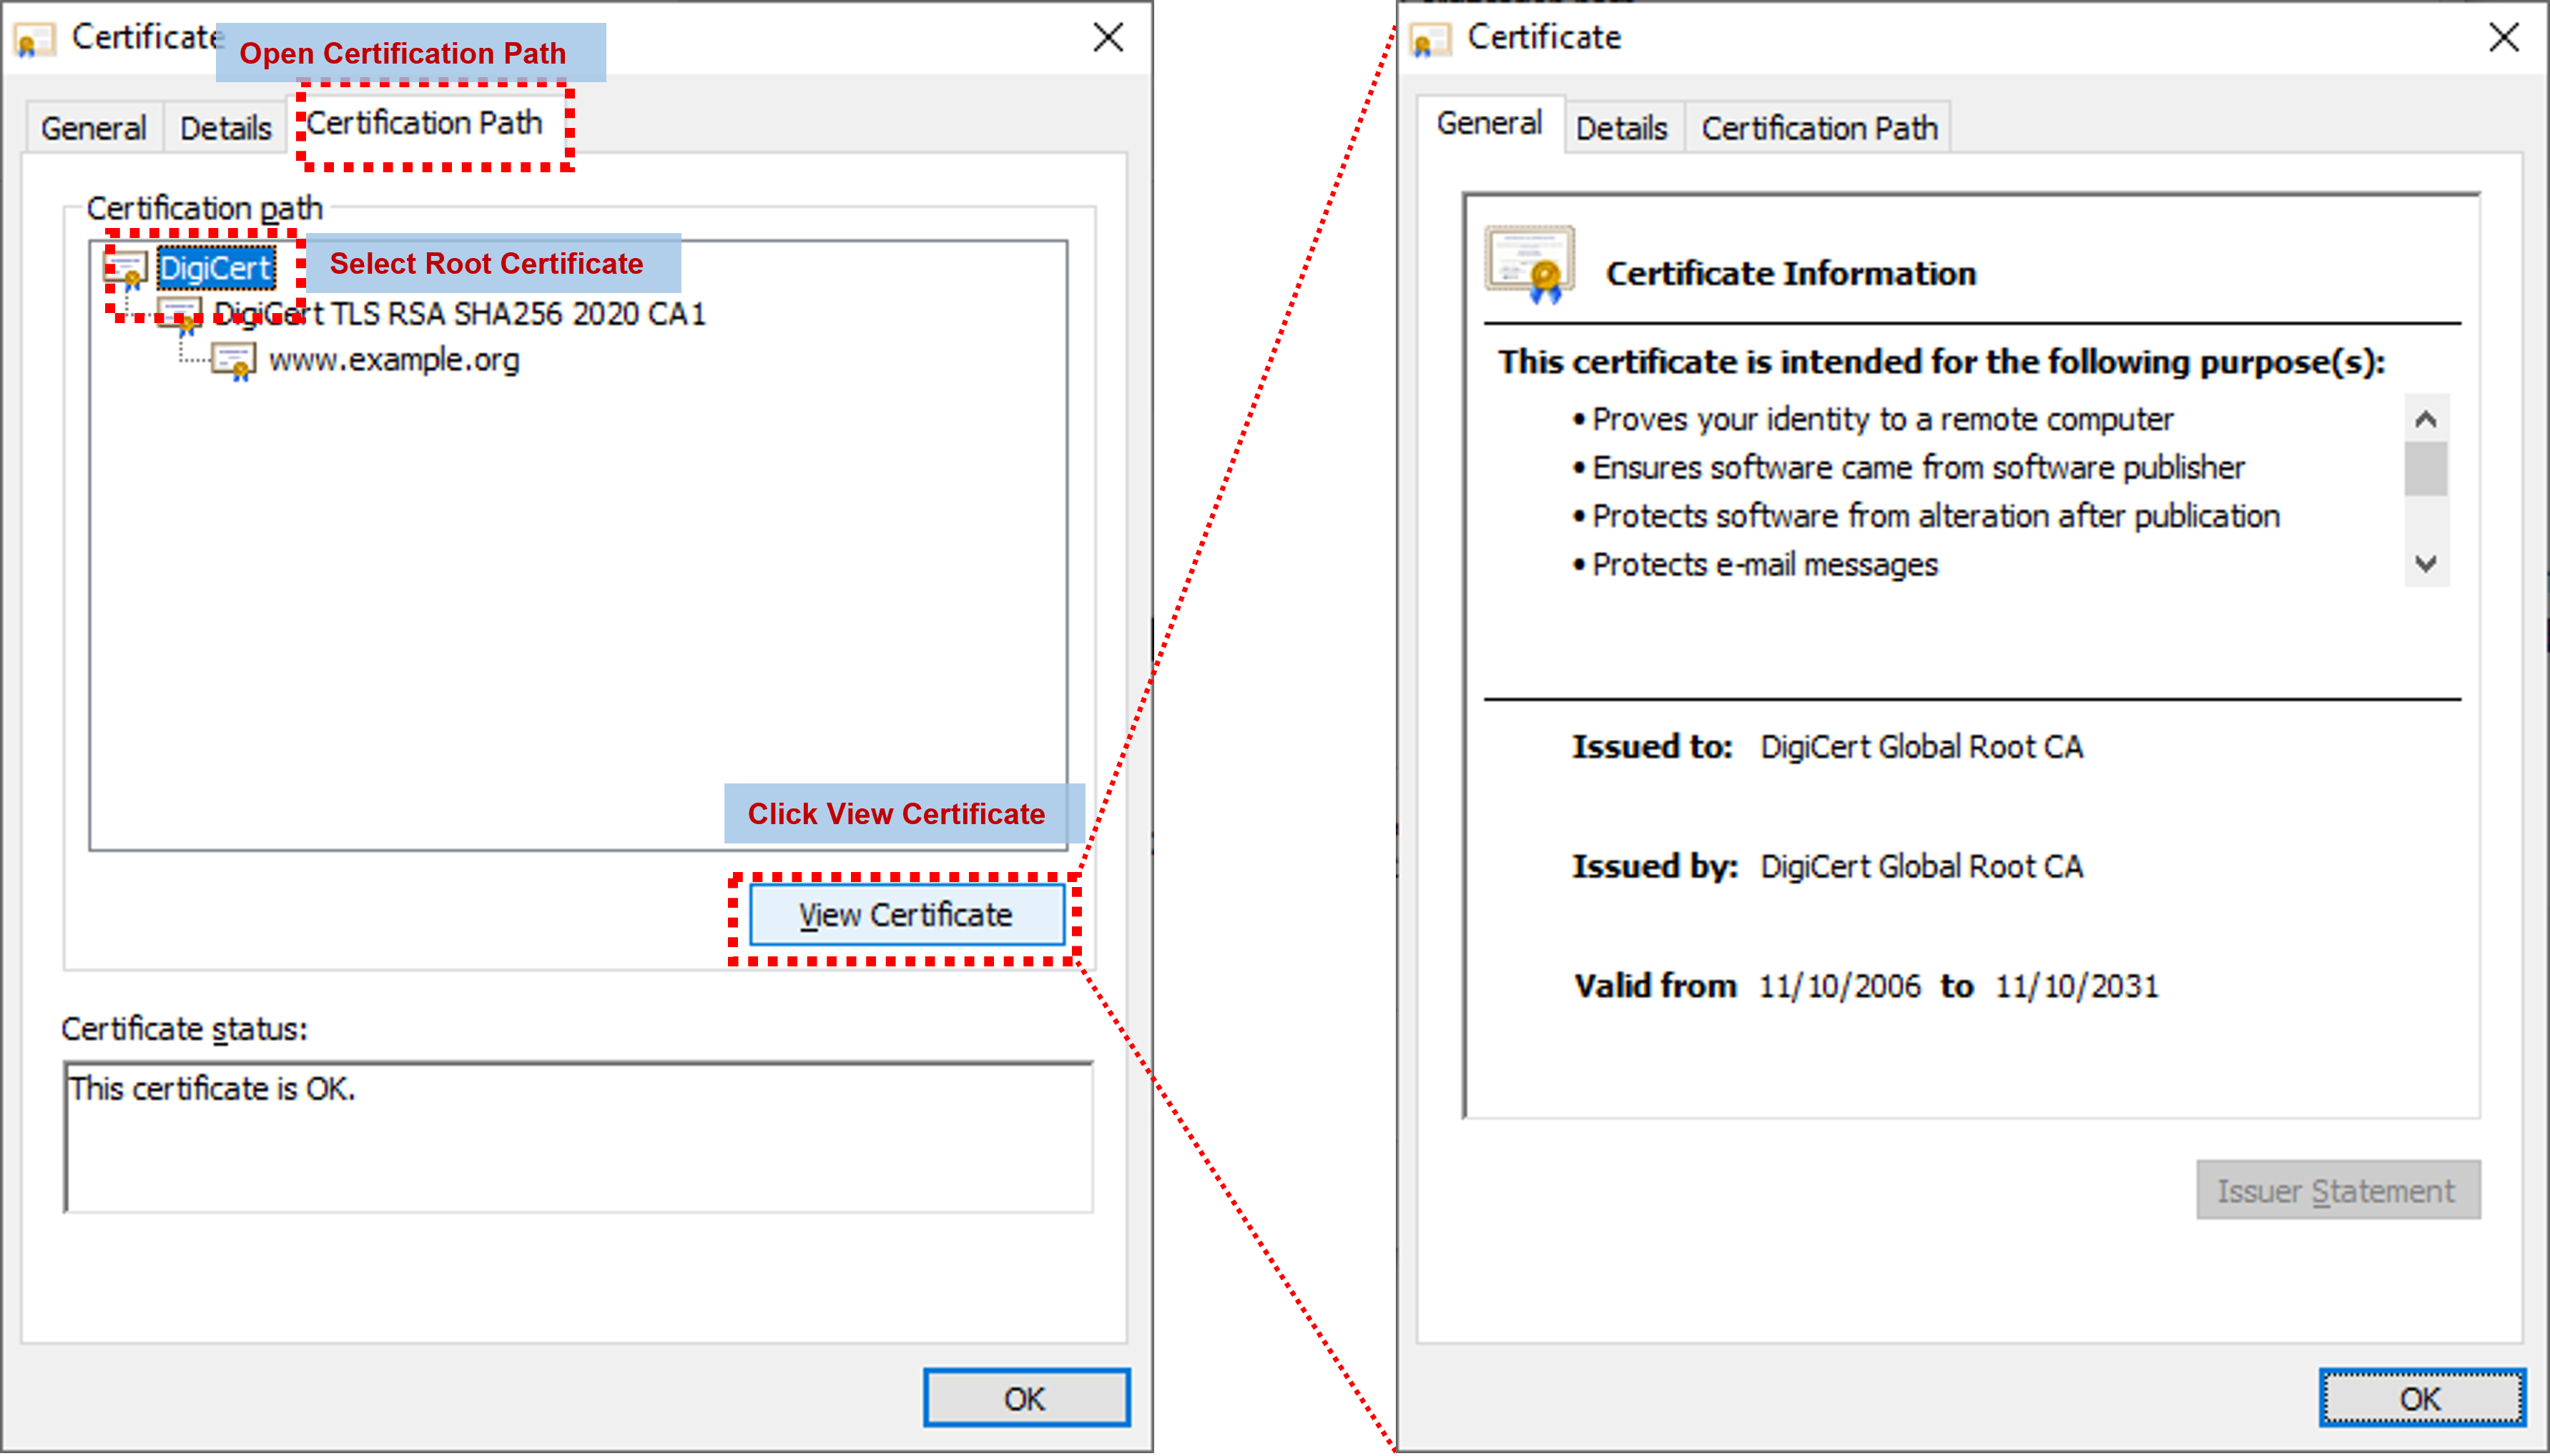The image size is (2550, 1456).
Task: Click OK in the left Certificate dialog
Action: point(1025,1398)
